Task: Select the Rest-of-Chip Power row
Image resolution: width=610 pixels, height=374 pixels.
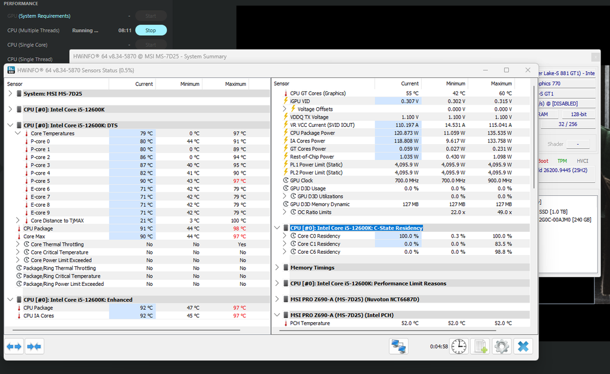Action: coord(401,157)
